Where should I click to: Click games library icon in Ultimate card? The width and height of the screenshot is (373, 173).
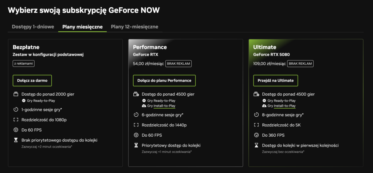(257, 94)
